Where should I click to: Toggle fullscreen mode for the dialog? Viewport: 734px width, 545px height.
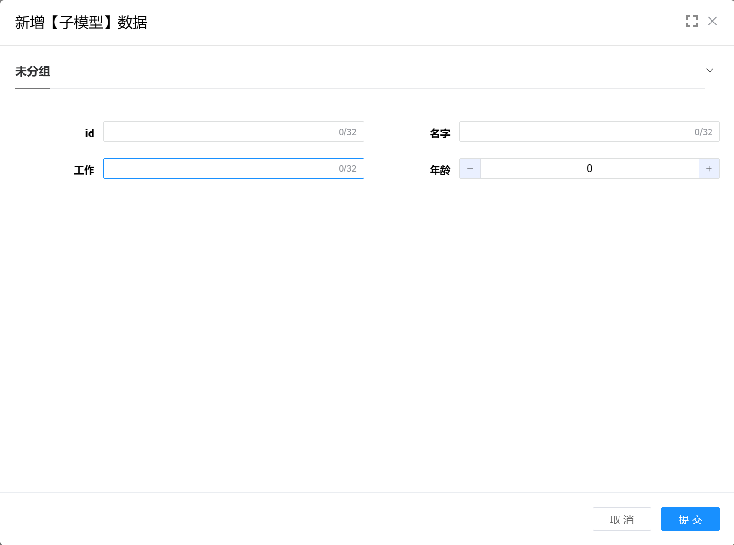[x=691, y=21]
